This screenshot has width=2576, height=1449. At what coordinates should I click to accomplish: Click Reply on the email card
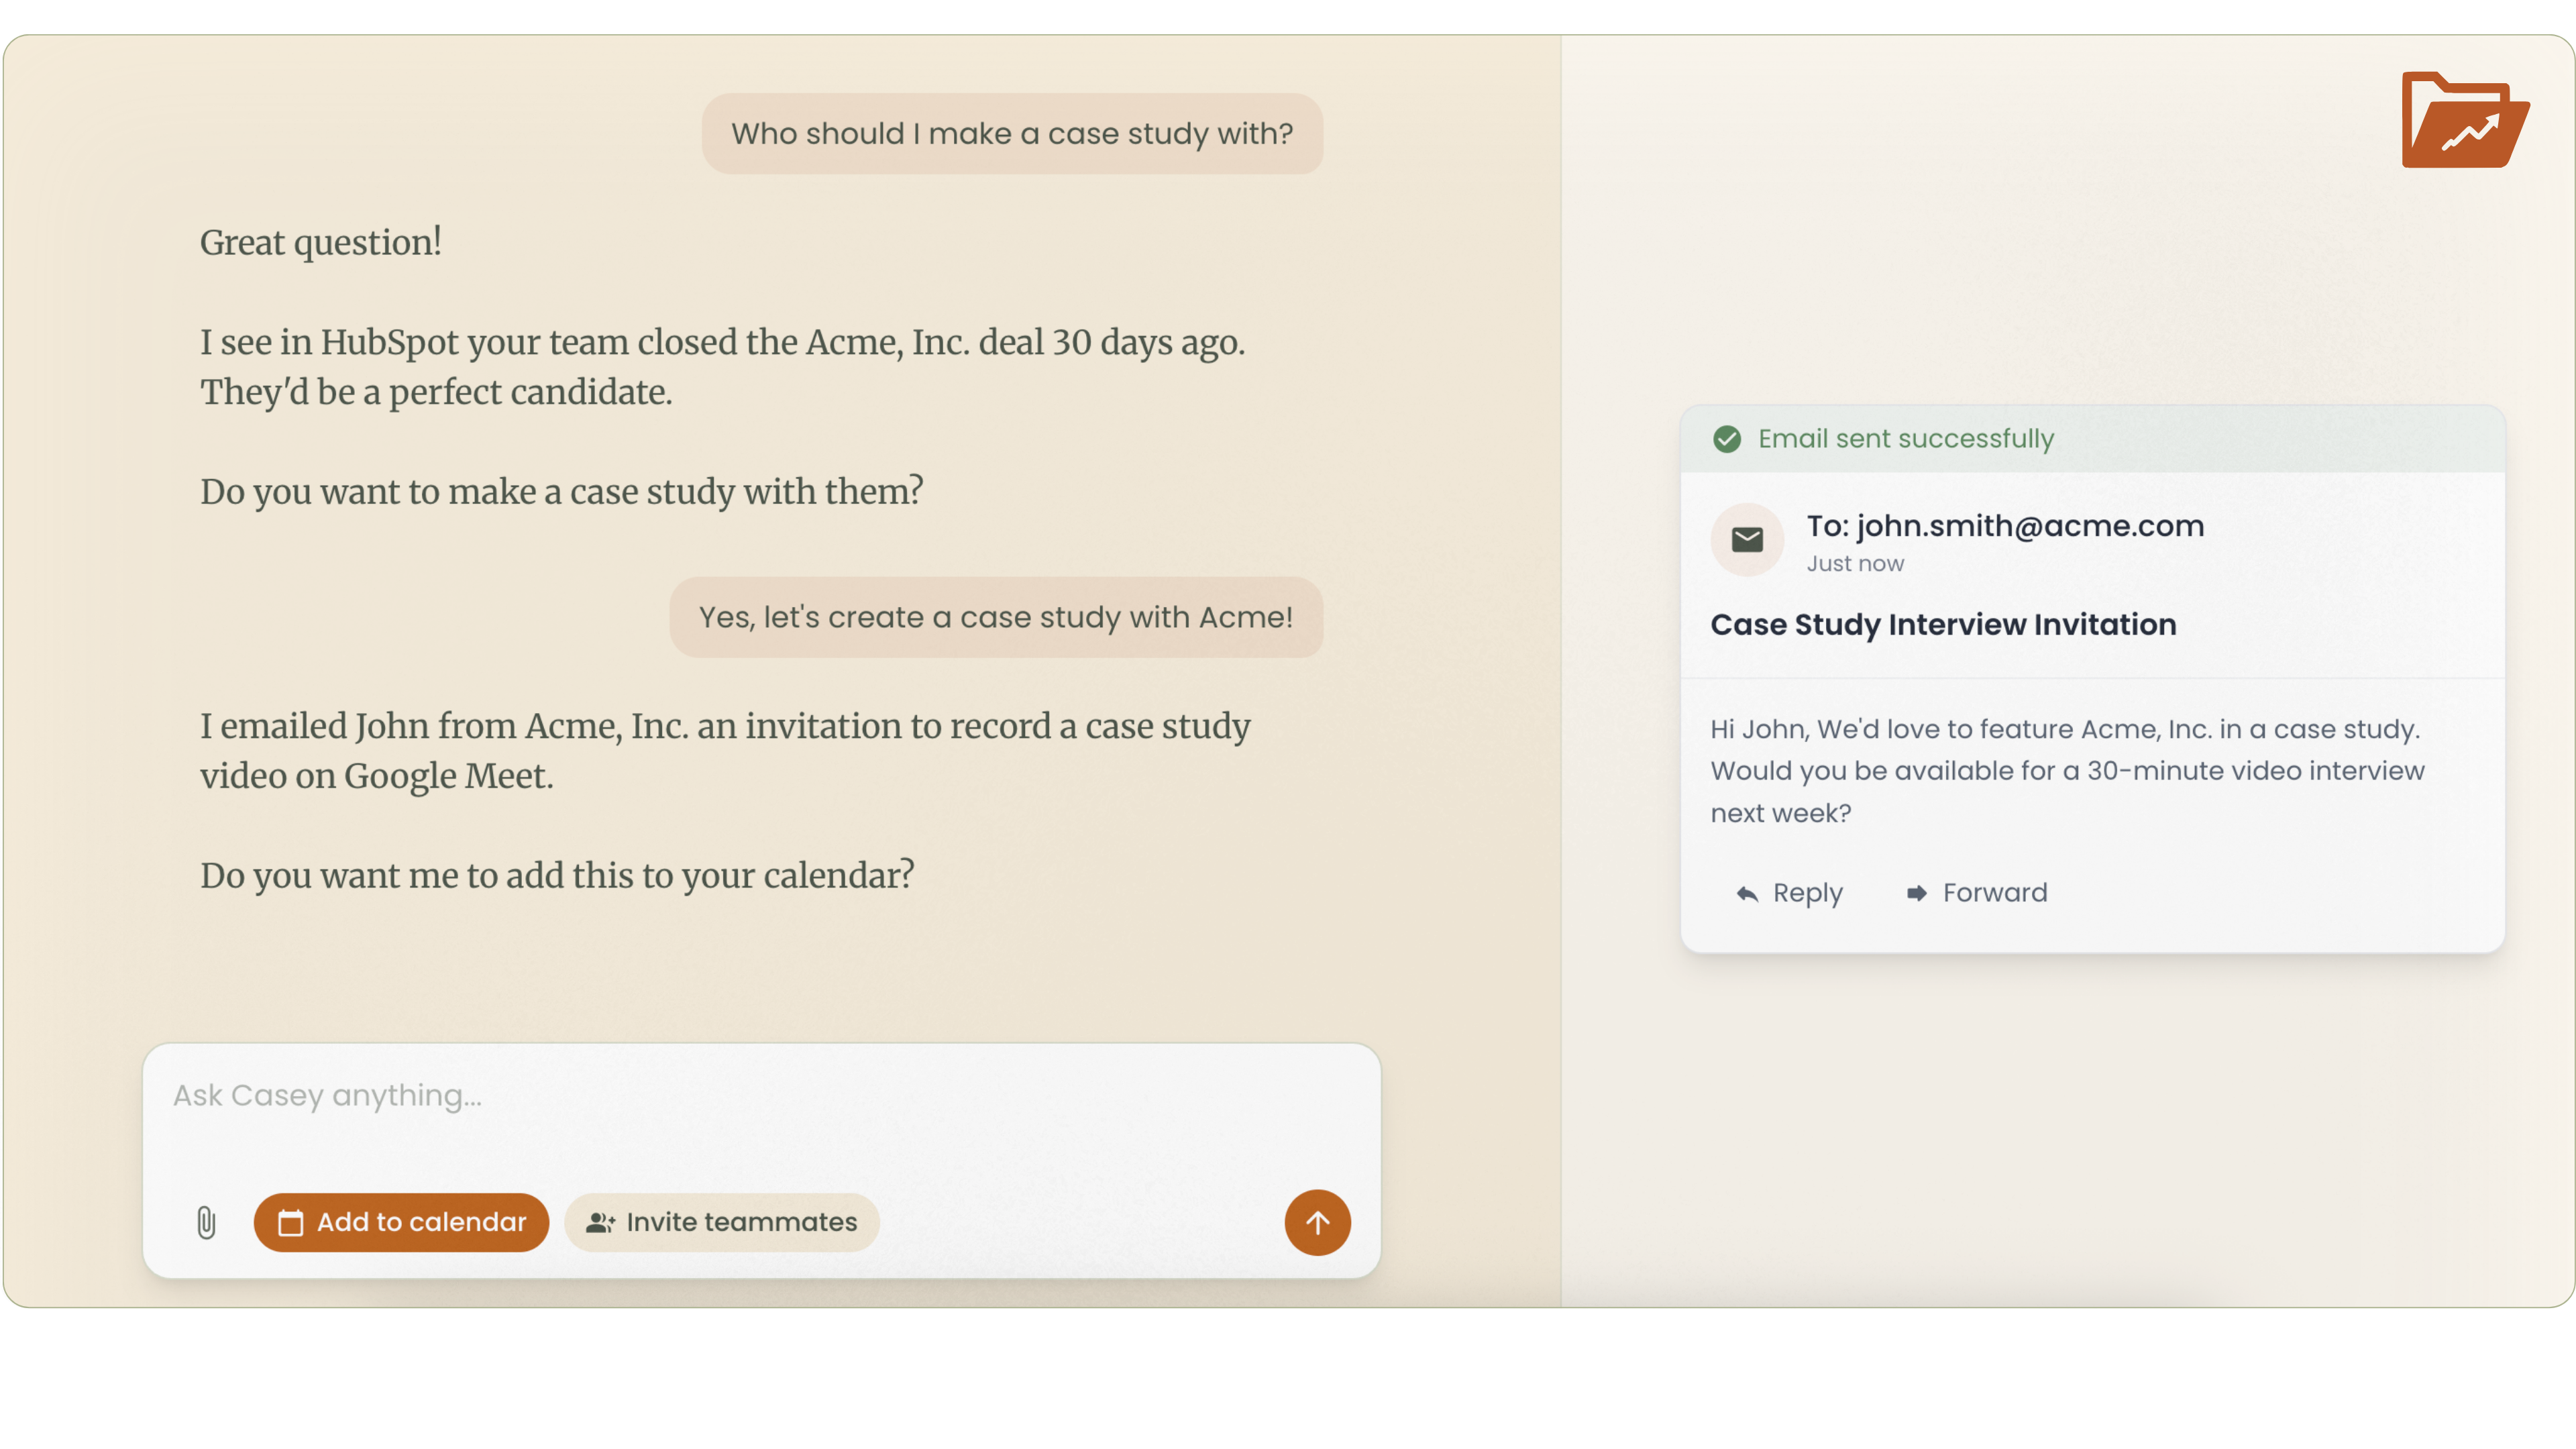[1806, 893]
